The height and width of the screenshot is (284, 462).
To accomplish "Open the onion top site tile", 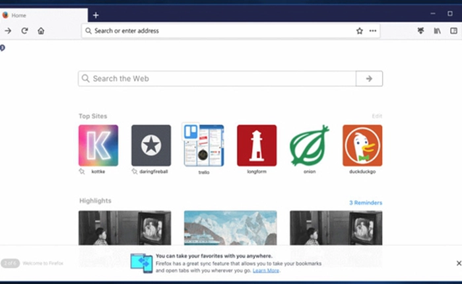I will click(310, 145).
